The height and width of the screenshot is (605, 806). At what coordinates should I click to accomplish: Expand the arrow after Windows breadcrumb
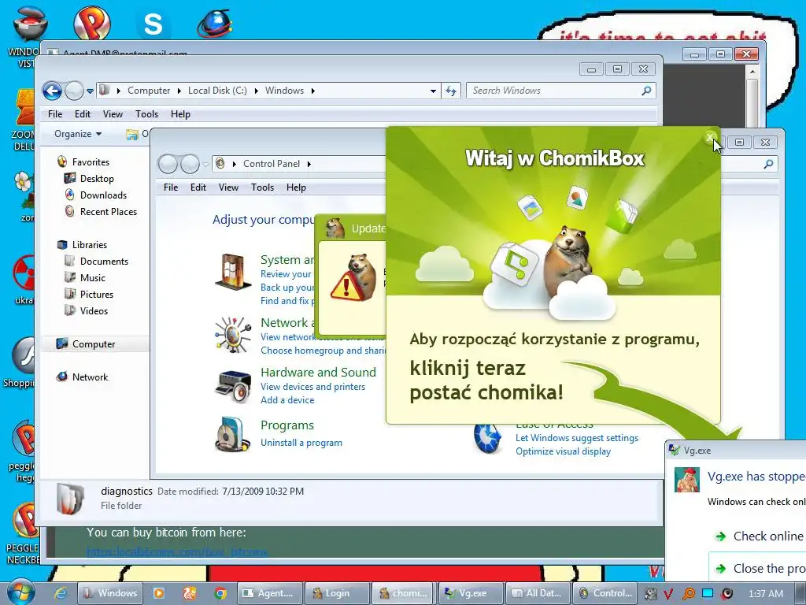[312, 91]
